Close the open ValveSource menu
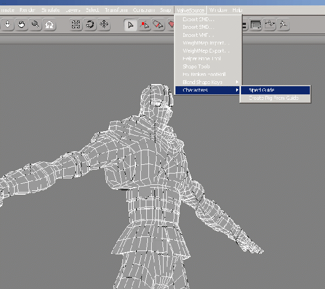Screen dimensions: 325x289 coord(191,10)
